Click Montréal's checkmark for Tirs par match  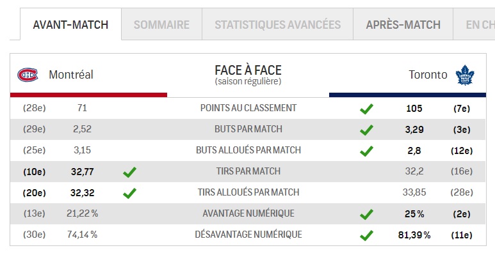130,172
